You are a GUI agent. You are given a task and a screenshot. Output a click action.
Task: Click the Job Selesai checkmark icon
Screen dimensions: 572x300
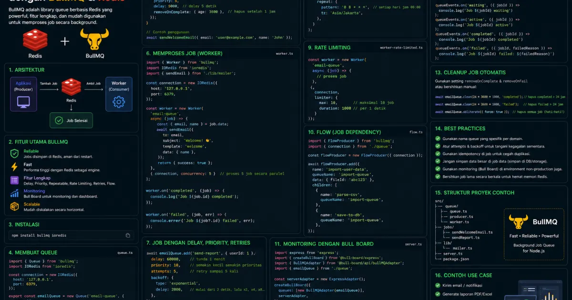[59, 120]
